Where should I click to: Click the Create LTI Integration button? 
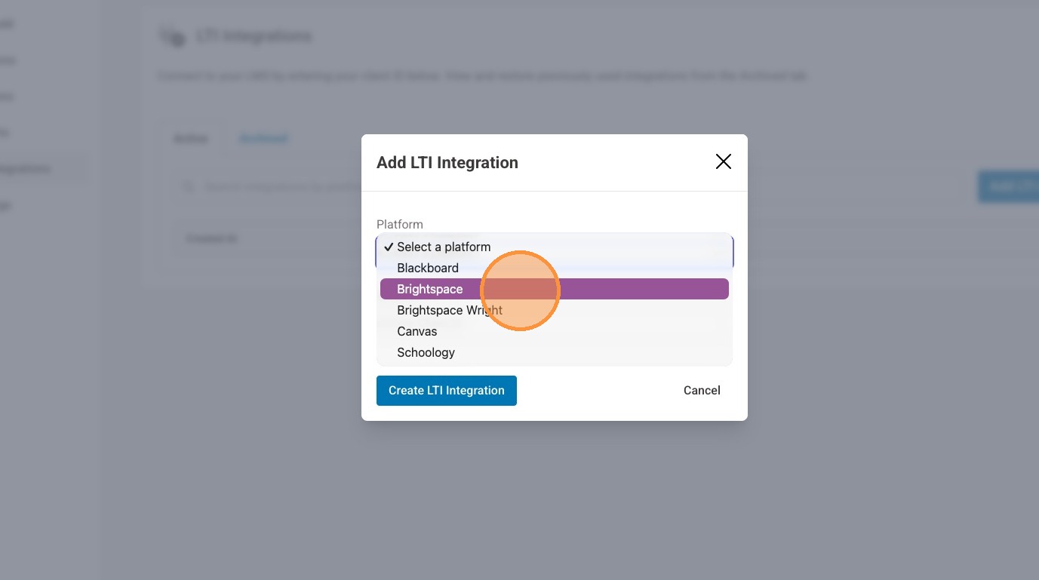[x=446, y=391]
